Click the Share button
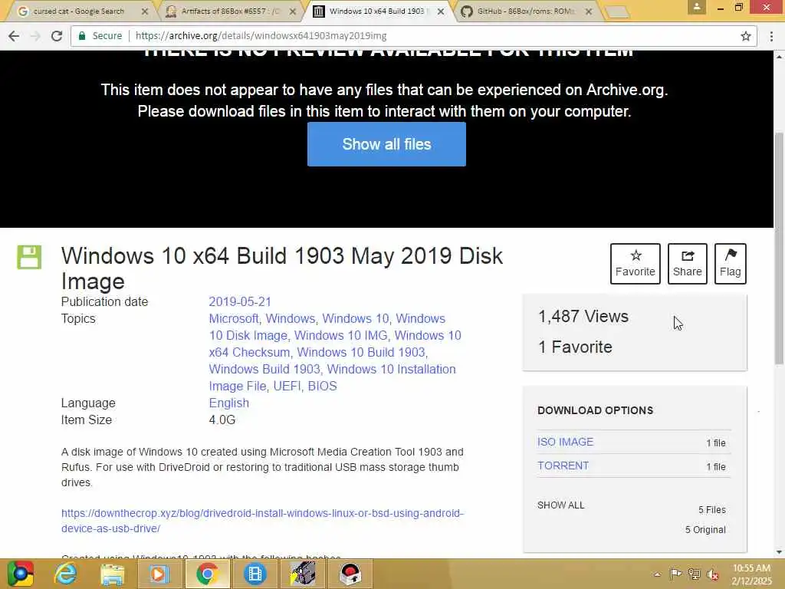The width and height of the screenshot is (785, 589). [688, 264]
